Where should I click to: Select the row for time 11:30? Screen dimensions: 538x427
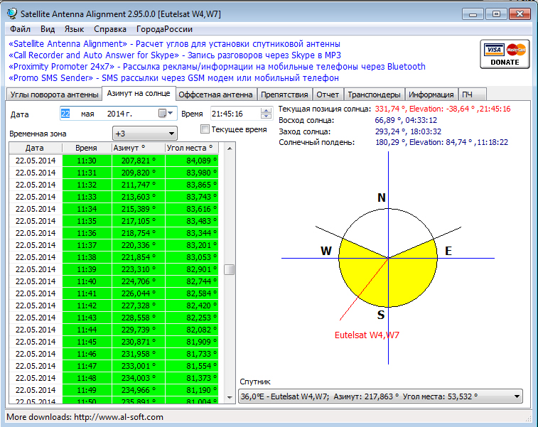(x=114, y=161)
